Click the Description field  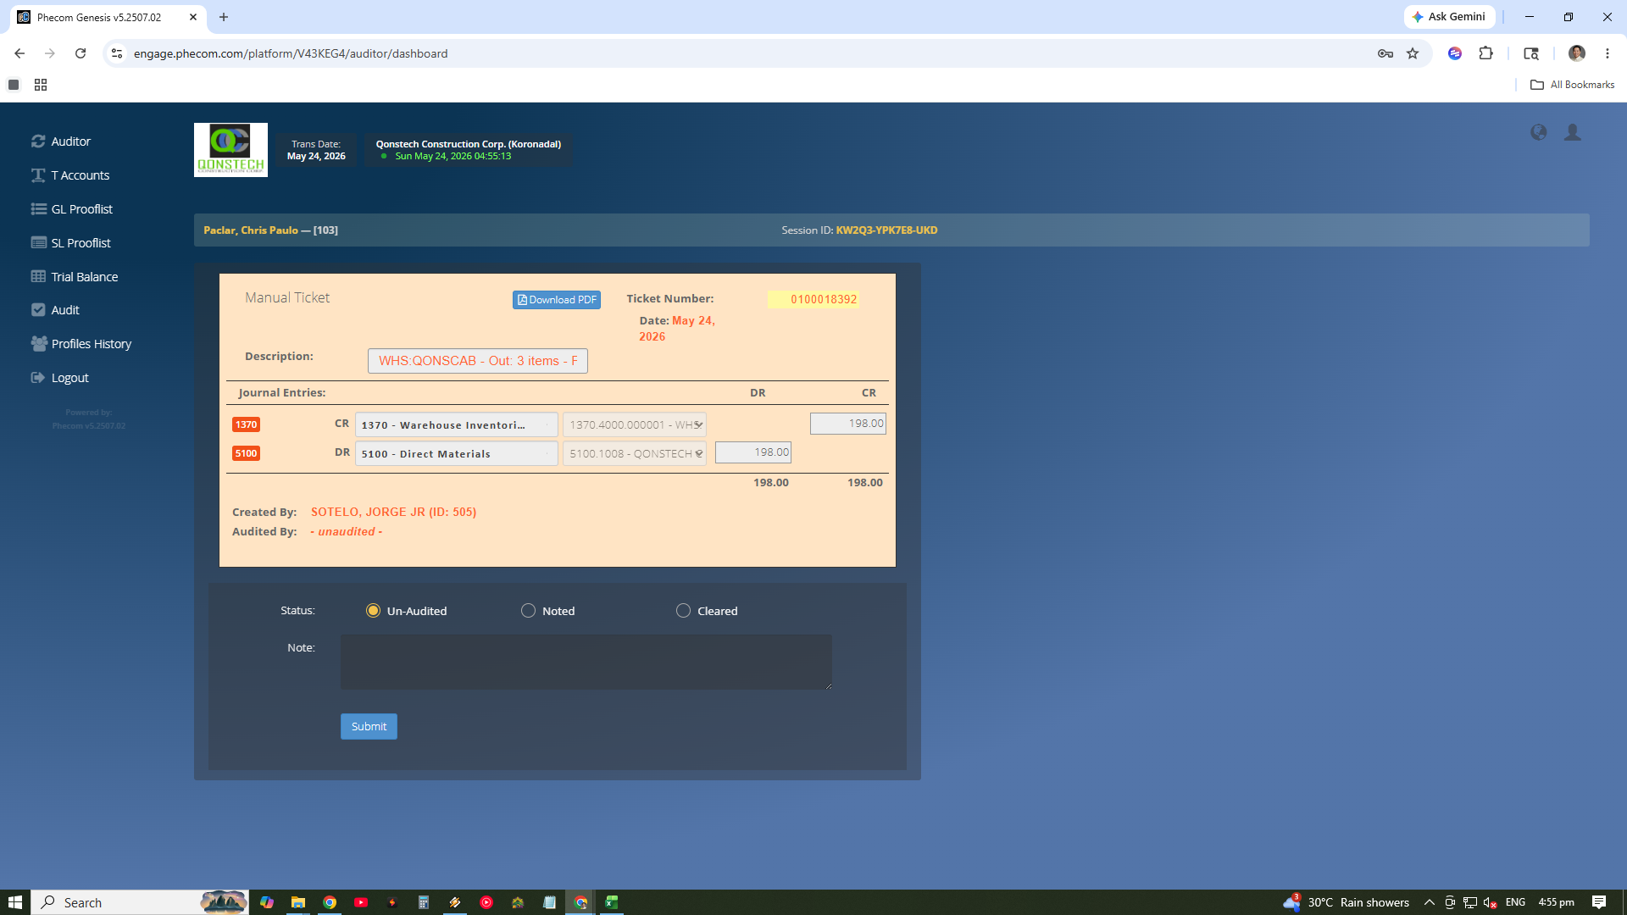478,361
